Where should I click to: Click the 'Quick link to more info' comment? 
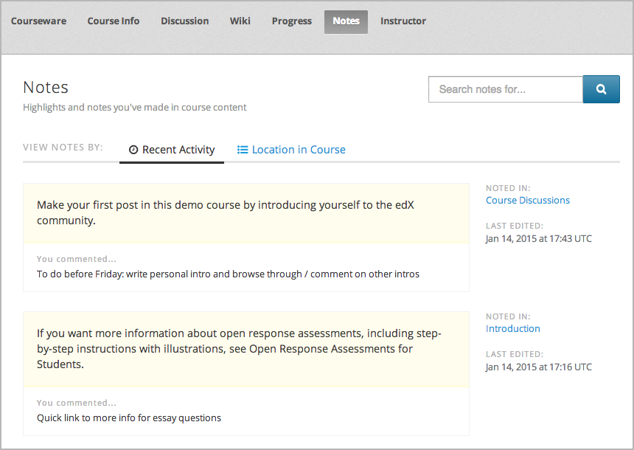(x=129, y=418)
